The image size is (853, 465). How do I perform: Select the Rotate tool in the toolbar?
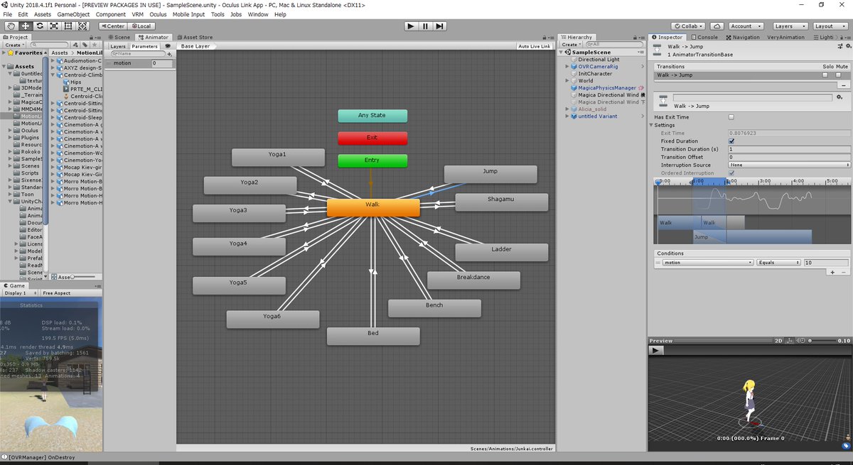coord(39,26)
